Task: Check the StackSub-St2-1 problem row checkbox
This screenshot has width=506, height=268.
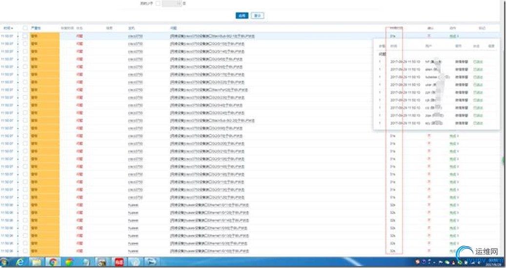Action: (x=25, y=36)
